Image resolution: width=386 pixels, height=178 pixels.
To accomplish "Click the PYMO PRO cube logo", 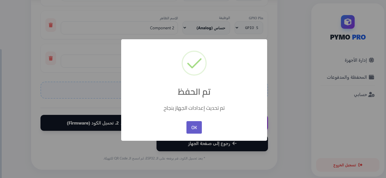I will (x=348, y=22).
